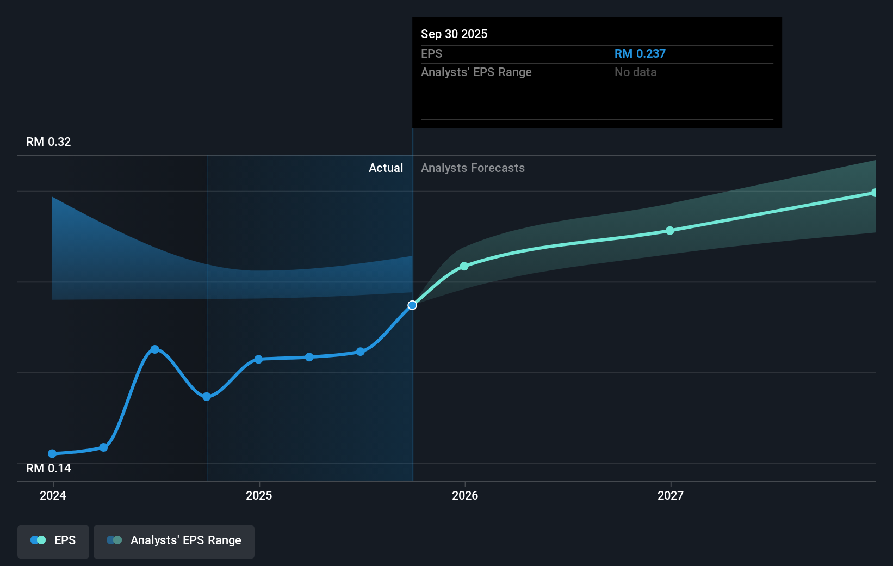The image size is (893, 566).
Task: Expand the Analysts' EPS Range details in the tooltip
Action: [476, 72]
